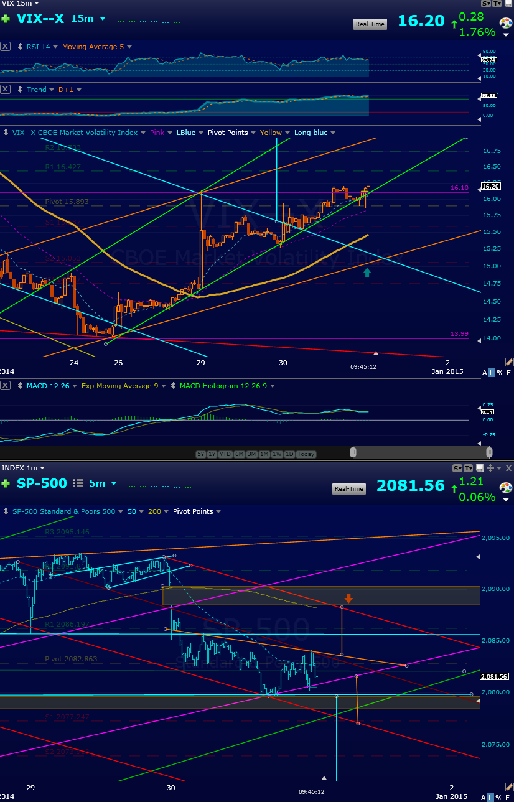The height and width of the screenshot is (802, 514).
Task: Toggle A auto scale on SP-500 chart
Action: (x=485, y=797)
